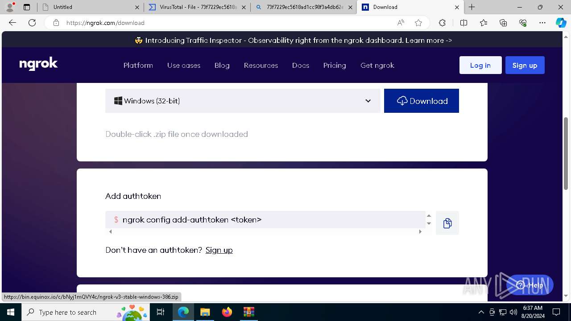Switch to the 73f7229ec search tab
The image size is (571, 321).
pos(303,7)
